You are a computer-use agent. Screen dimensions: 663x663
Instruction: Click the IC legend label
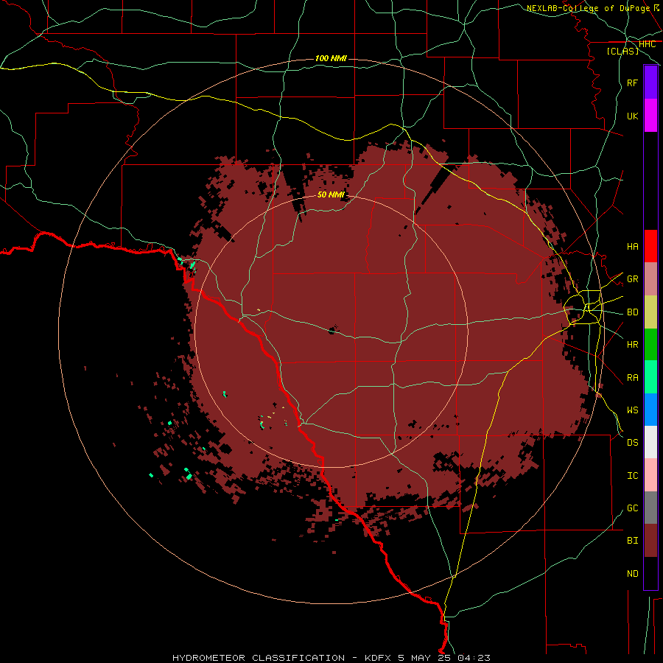(x=633, y=476)
